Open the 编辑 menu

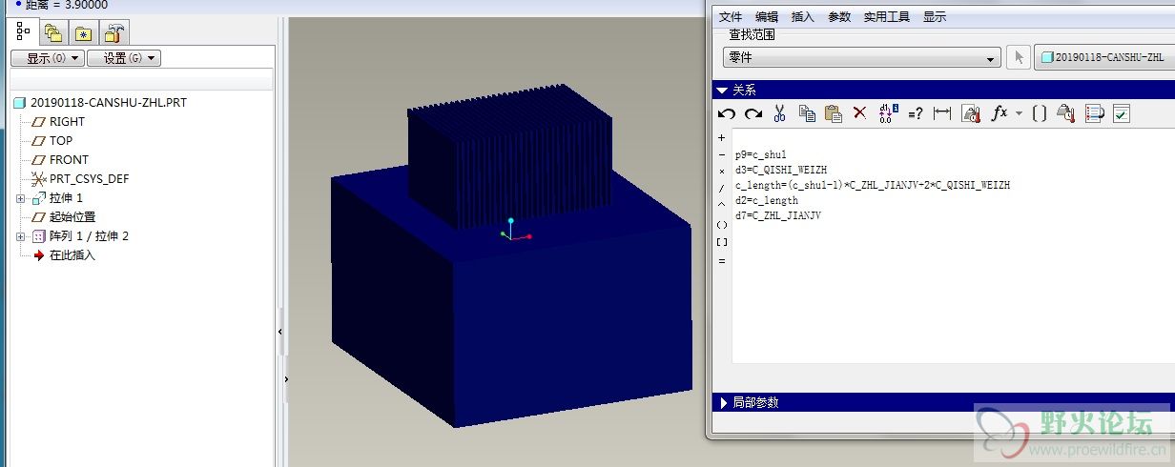[x=767, y=16]
